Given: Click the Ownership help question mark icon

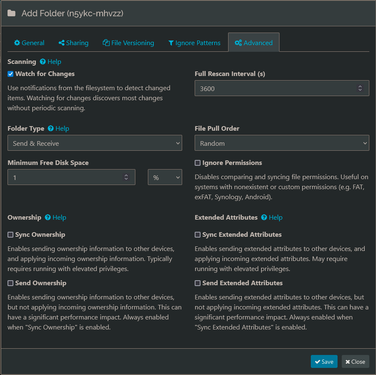Looking at the screenshot, I should pos(48,218).
